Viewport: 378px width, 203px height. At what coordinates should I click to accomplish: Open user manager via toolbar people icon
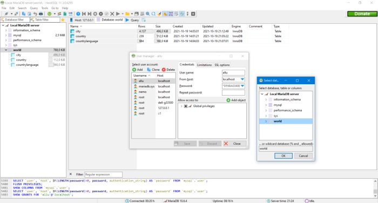coord(59,13)
